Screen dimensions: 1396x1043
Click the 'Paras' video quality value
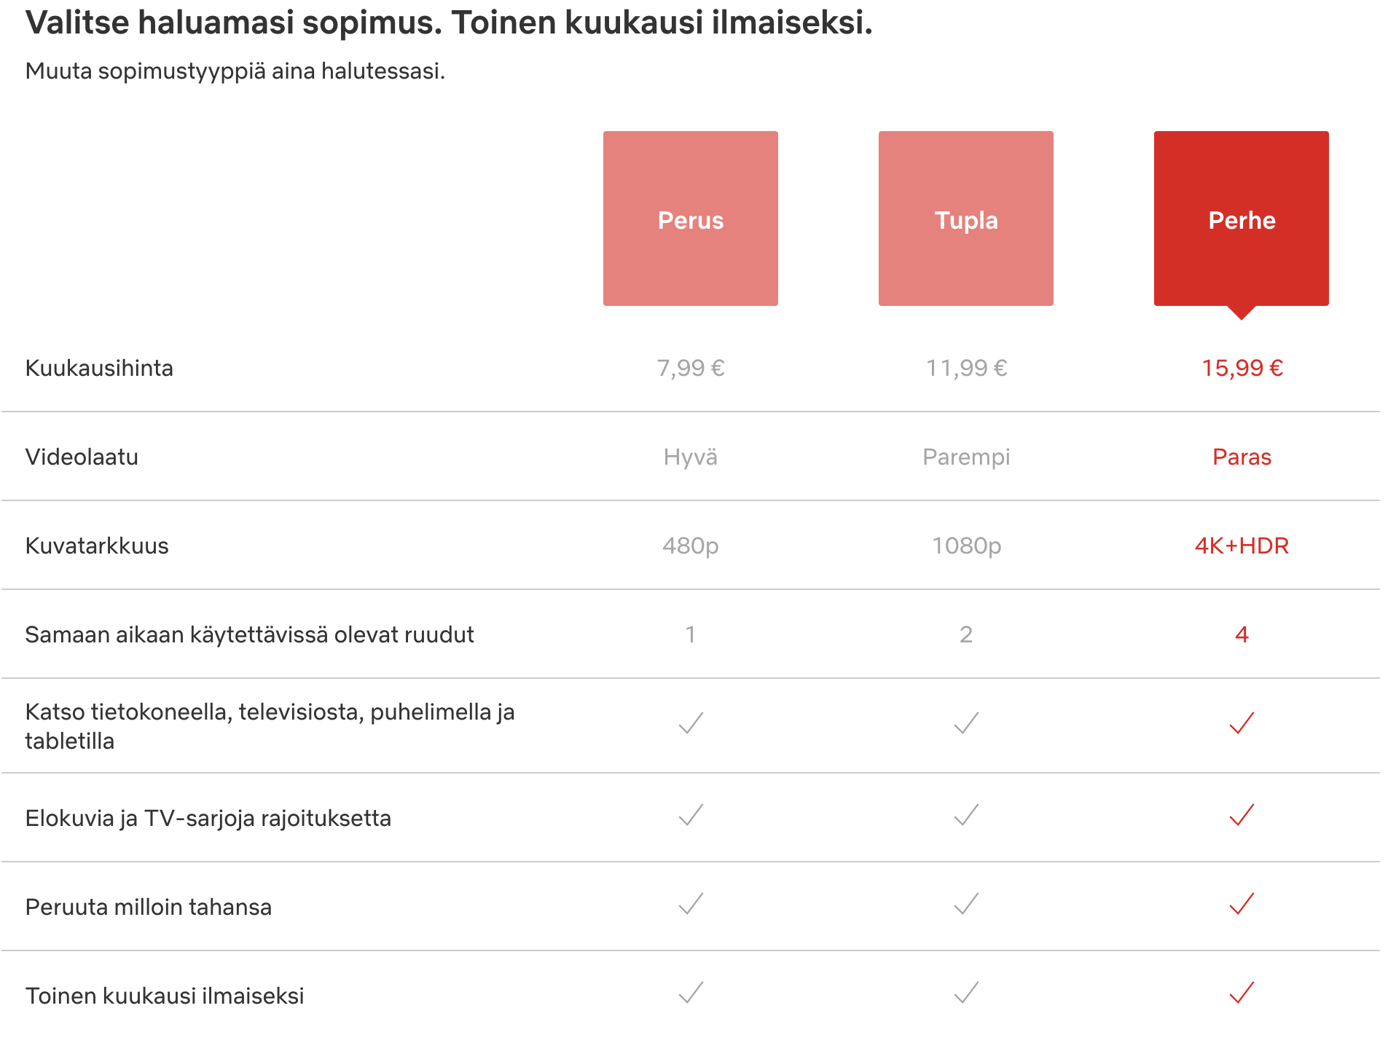point(1242,457)
